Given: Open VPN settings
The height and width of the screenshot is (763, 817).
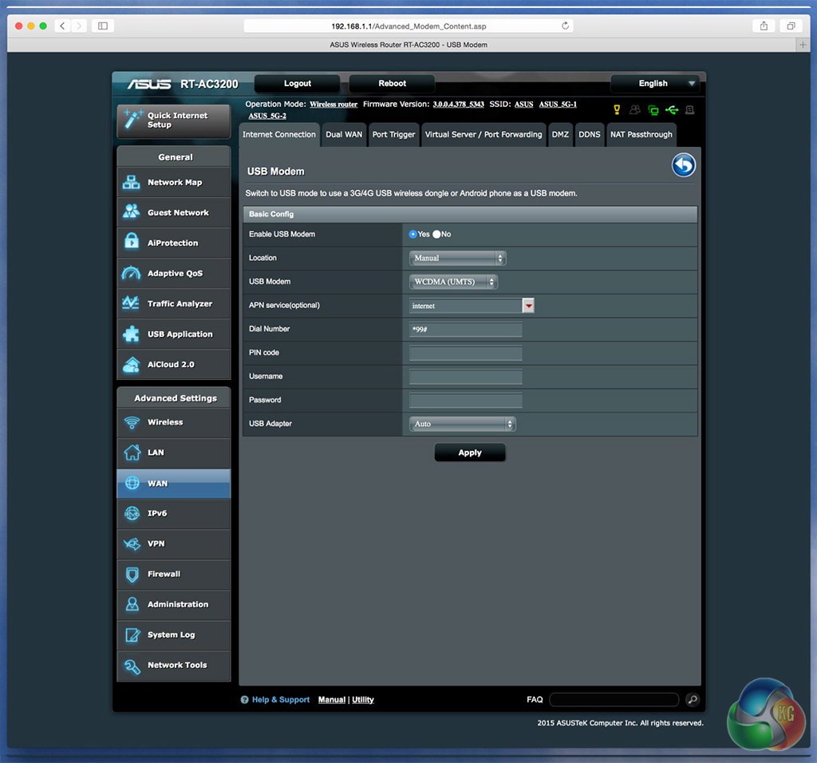Looking at the screenshot, I should [173, 544].
